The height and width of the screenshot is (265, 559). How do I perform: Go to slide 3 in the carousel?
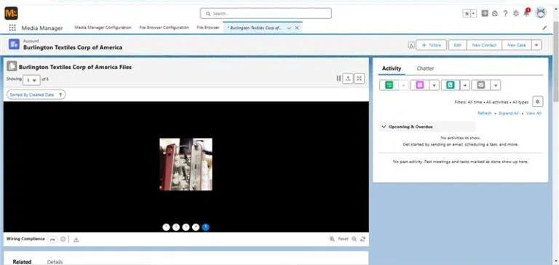(x=186, y=227)
